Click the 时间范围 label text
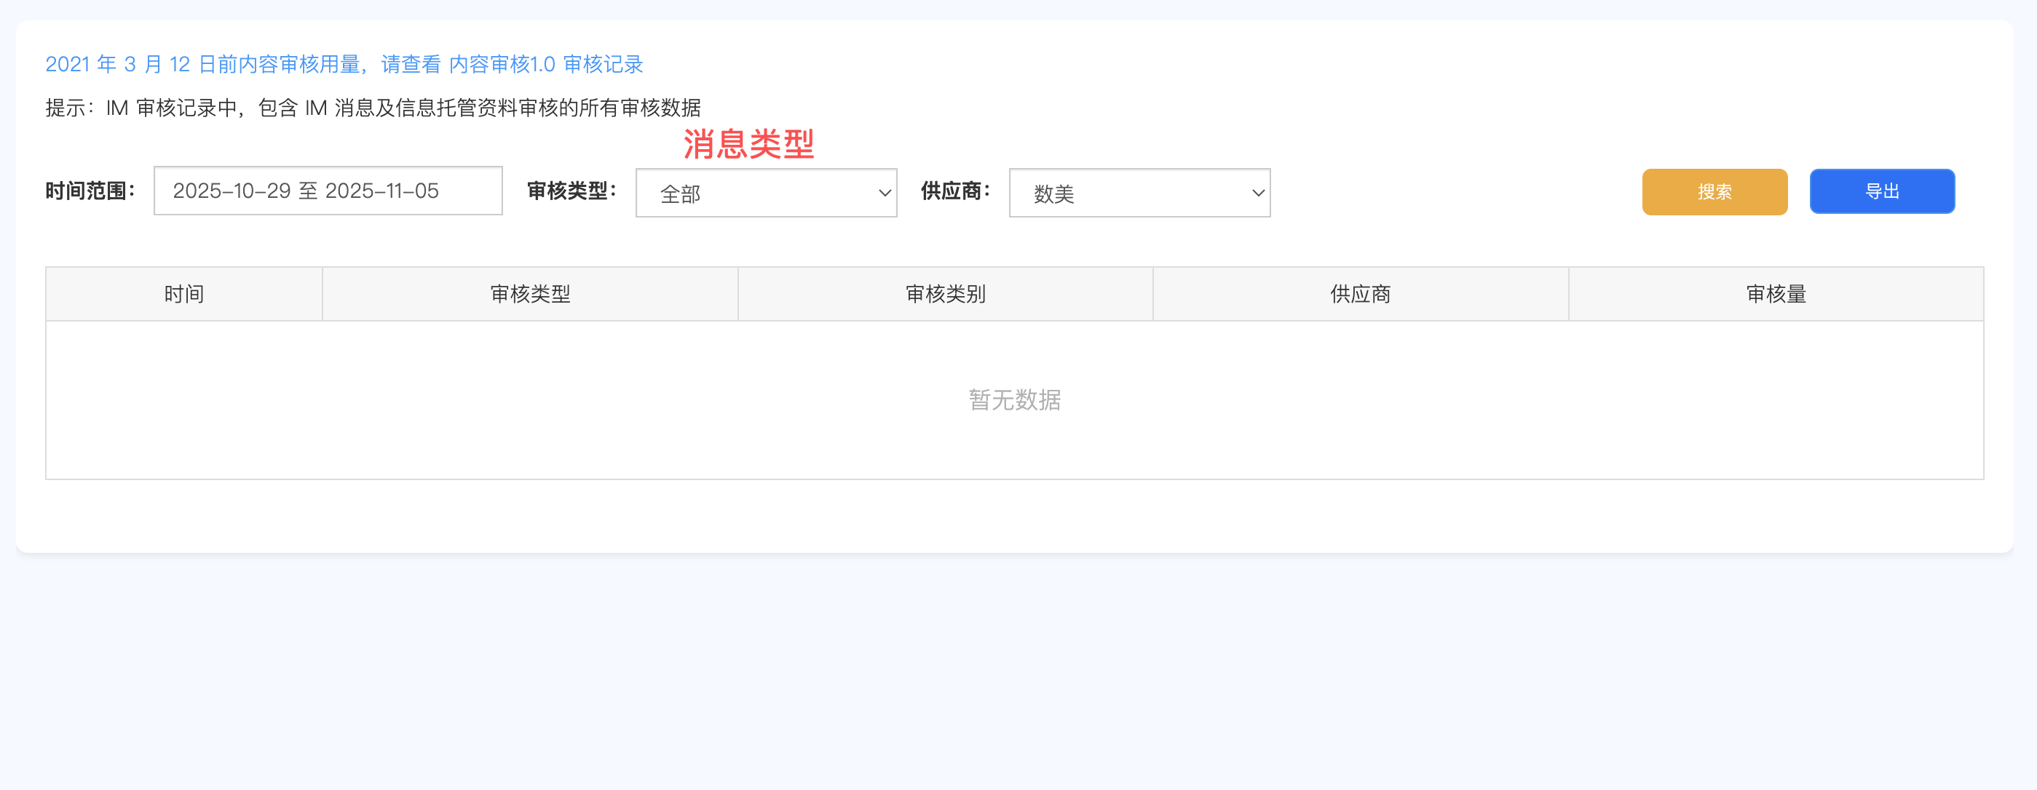 (x=90, y=191)
